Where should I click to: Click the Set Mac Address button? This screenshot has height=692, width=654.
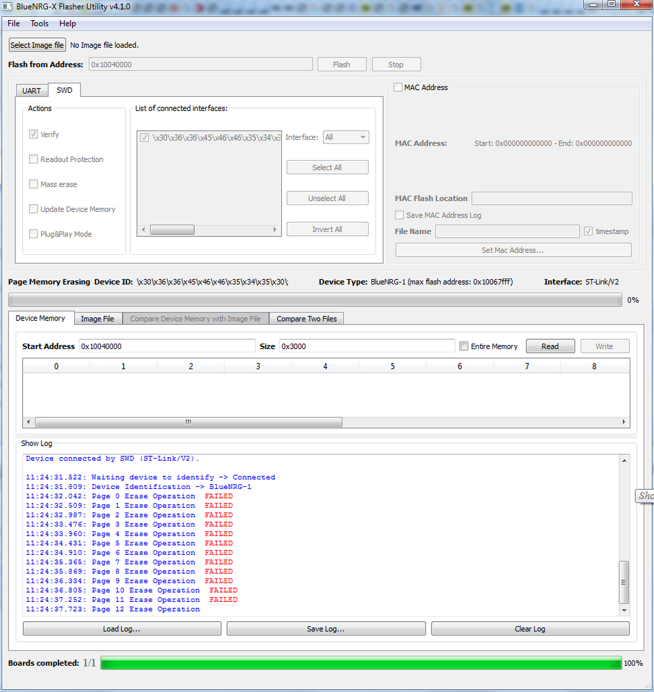[x=513, y=250]
